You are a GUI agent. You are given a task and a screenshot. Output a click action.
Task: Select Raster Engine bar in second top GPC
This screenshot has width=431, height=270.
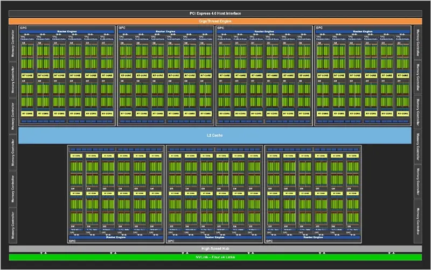(165, 32)
